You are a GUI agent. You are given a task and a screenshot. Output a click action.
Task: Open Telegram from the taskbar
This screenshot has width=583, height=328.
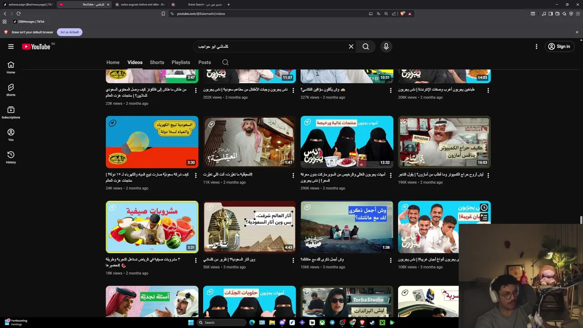coord(332,323)
